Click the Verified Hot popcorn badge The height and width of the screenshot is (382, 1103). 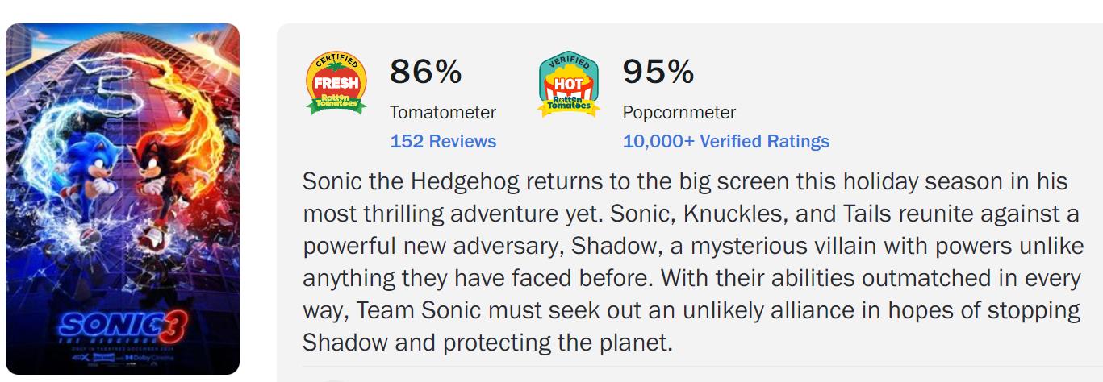point(569,84)
